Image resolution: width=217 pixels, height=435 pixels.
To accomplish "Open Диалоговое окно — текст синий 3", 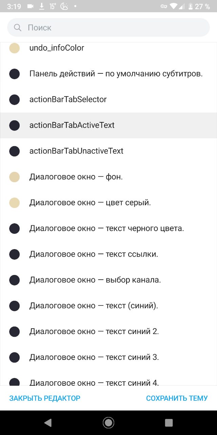I will (x=108, y=358).
